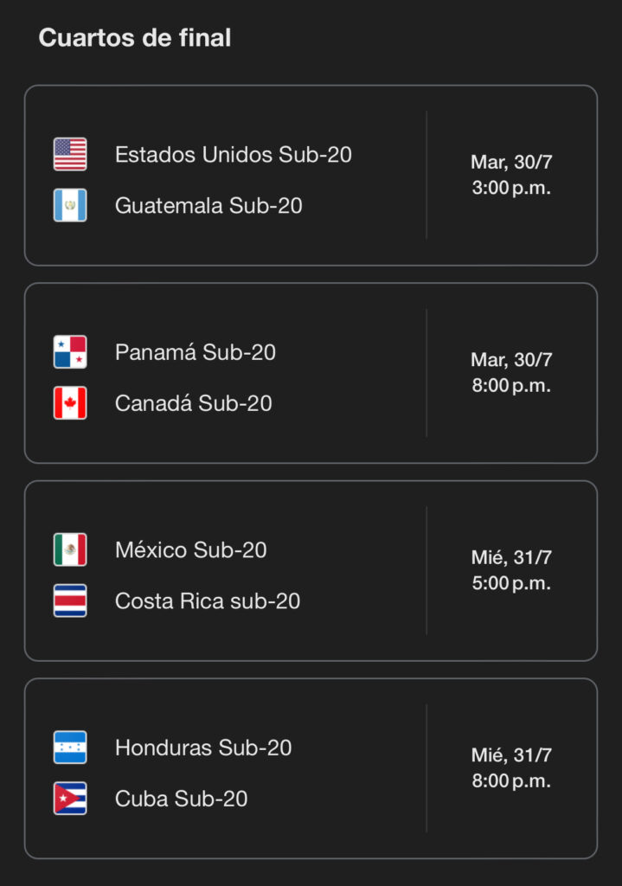Click the Honduras flag icon
622x886 pixels.
point(70,748)
